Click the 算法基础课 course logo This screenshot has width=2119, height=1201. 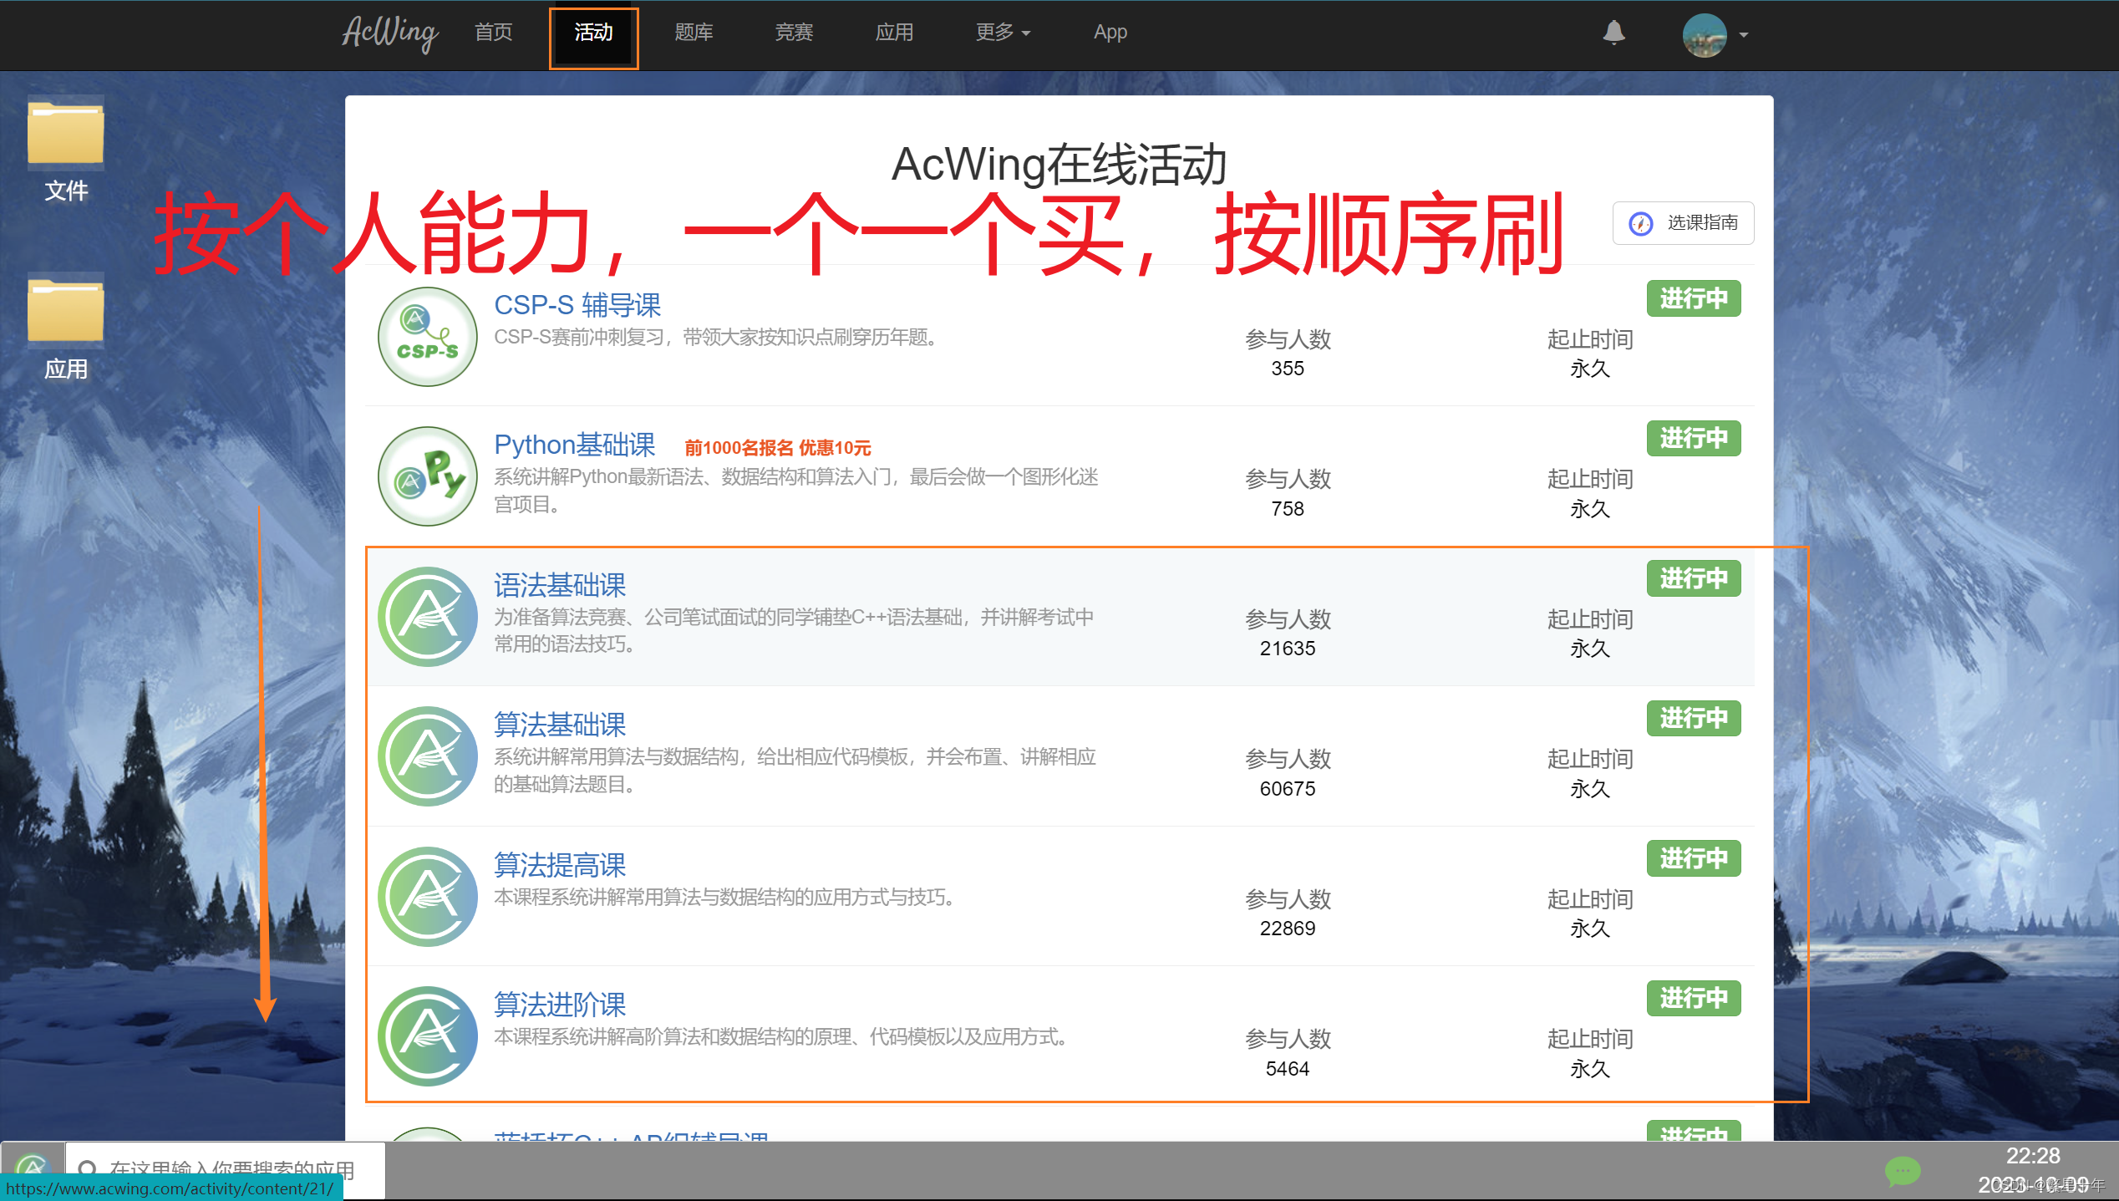428,756
